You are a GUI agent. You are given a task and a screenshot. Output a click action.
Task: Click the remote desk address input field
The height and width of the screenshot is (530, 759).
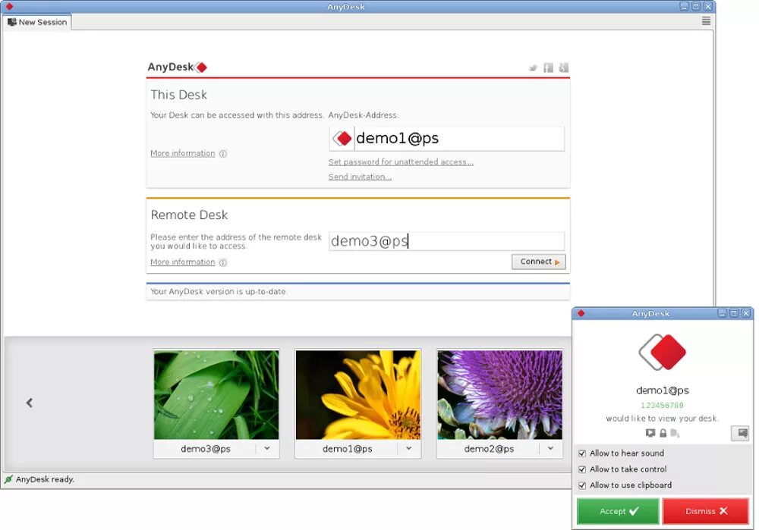(446, 241)
